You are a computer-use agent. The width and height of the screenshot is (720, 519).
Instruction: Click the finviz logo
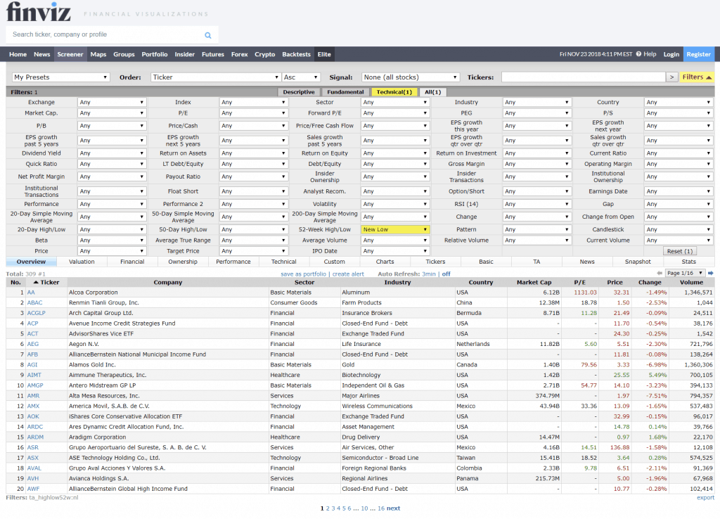(x=39, y=11)
